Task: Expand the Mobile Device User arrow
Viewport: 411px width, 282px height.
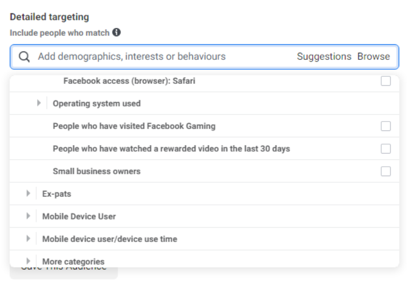Action: pos(28,216)
